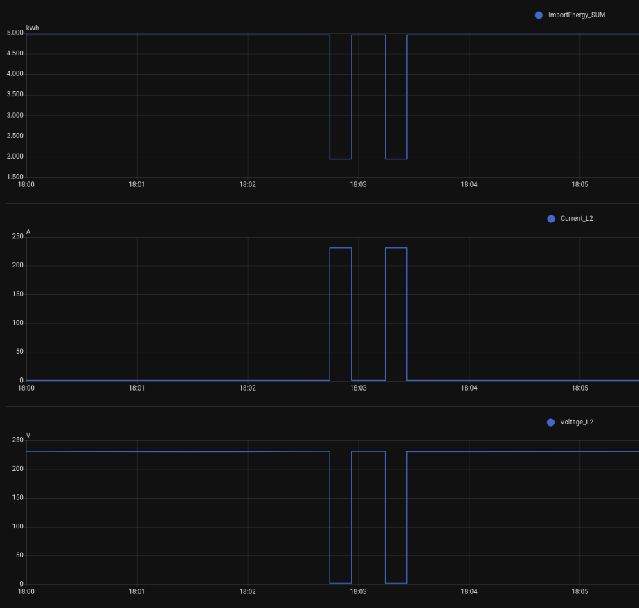Image resolution: width=639 pixels, height=608 pixels.
Task: Click 18:05 time label on energy chart
Action: [x=579, y=185]
